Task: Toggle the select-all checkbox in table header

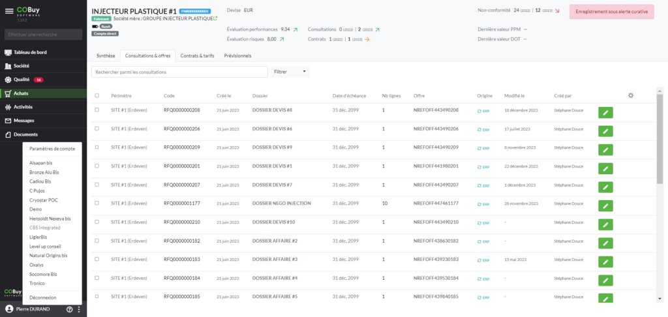Action: [97, 95]
